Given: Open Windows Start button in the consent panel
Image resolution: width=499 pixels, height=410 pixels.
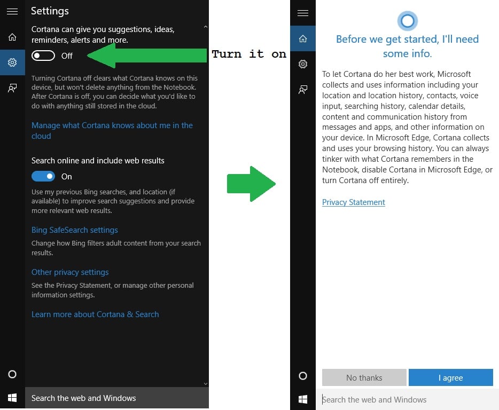Looking at the screenshot, I should [302, 399].
